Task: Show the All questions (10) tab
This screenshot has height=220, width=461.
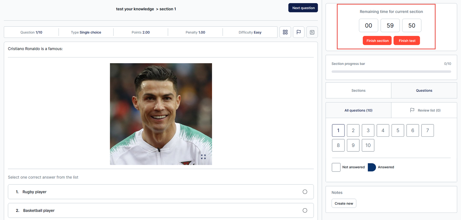Action: click(358, 110)
